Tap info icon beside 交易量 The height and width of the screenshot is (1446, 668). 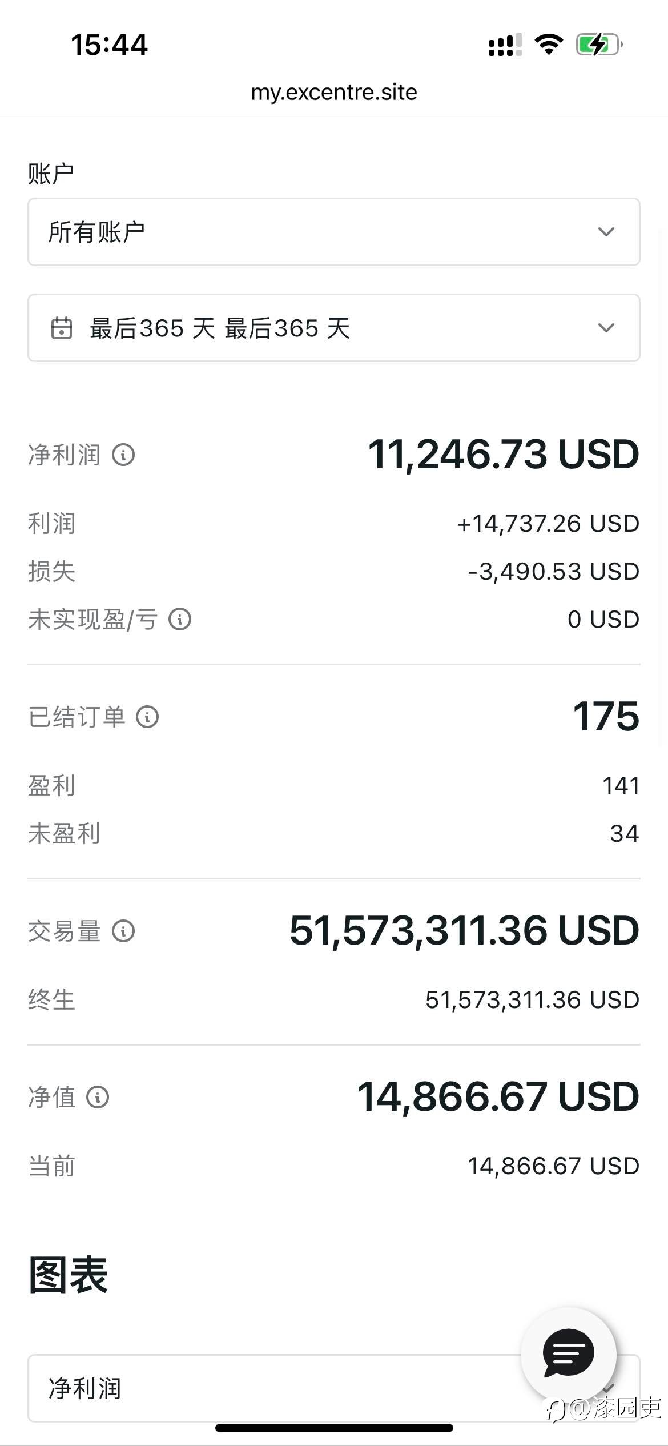[123, 931]
